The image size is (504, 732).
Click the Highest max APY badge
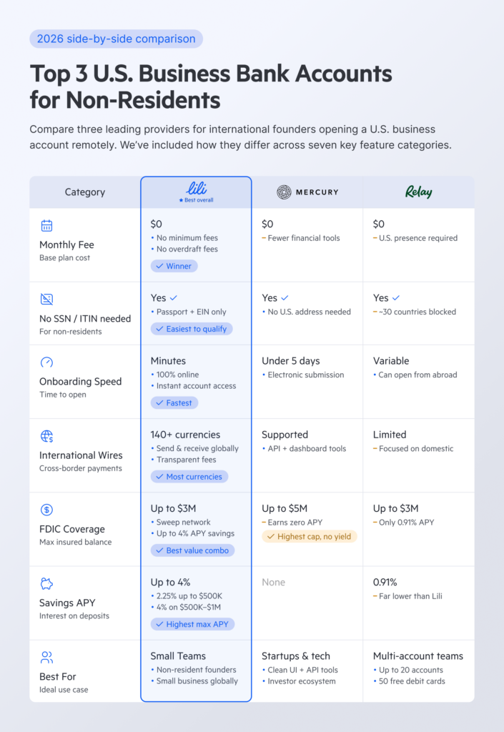192,624
